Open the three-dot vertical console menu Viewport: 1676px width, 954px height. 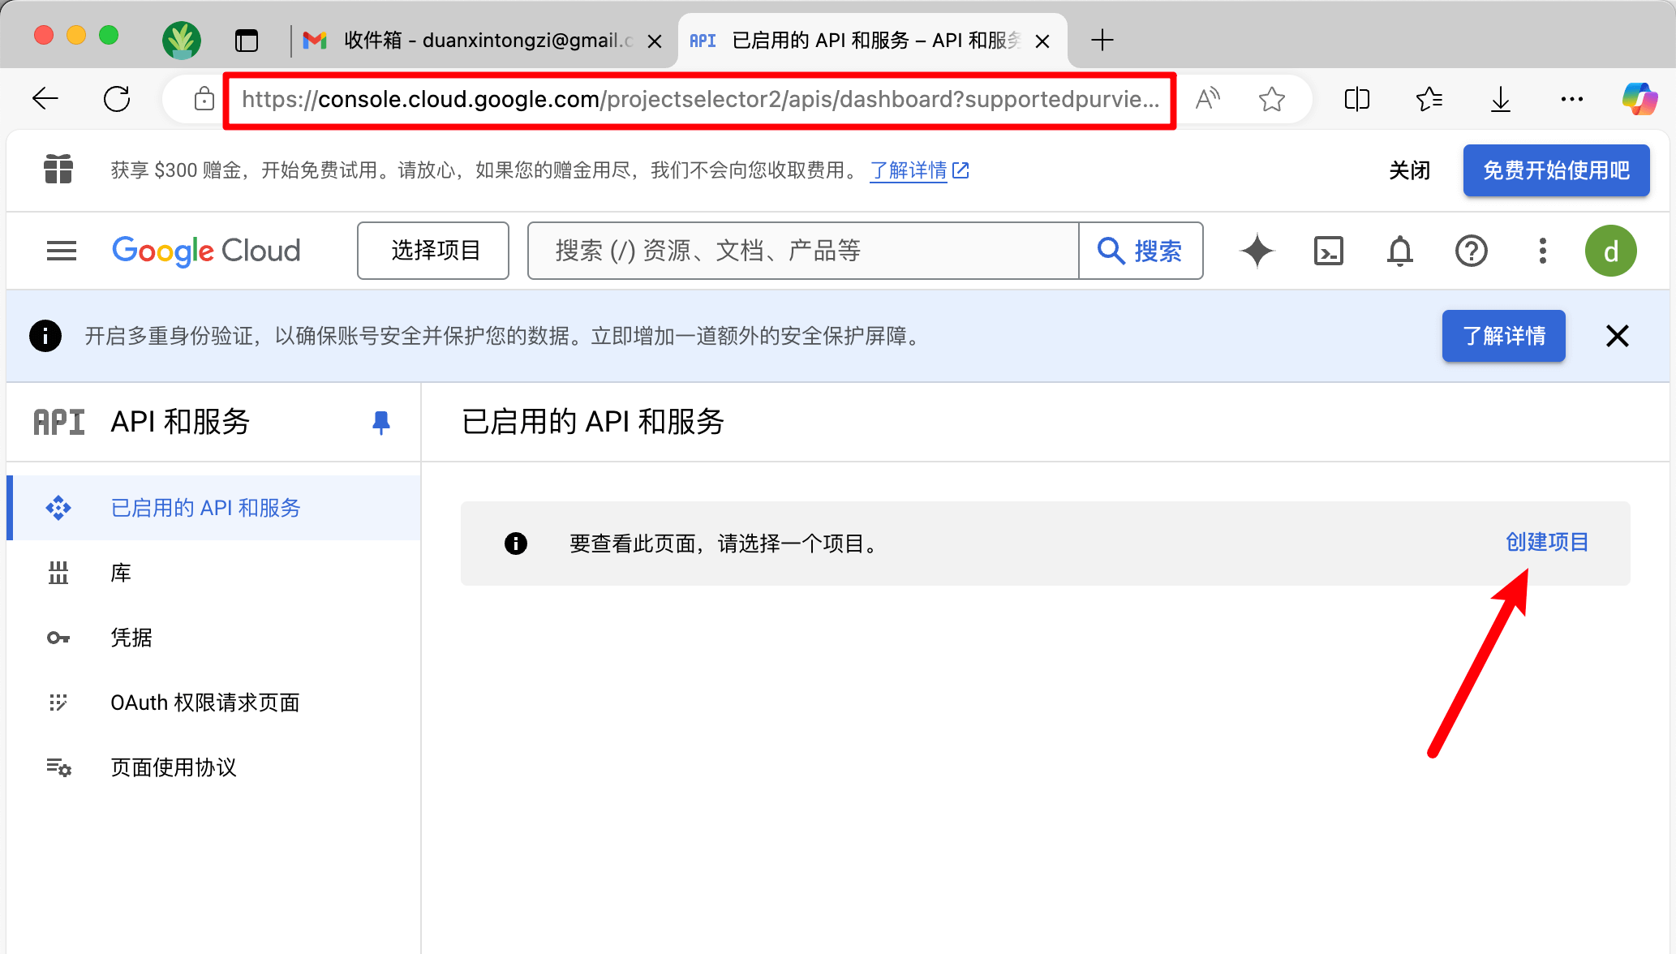[x=1542, y=251]
